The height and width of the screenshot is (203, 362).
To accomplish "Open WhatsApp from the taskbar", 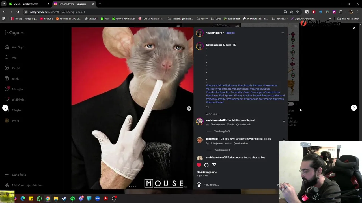I will click(x=39, y=198).
